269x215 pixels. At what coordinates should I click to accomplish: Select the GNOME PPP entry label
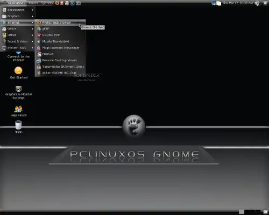click(51, 35)
